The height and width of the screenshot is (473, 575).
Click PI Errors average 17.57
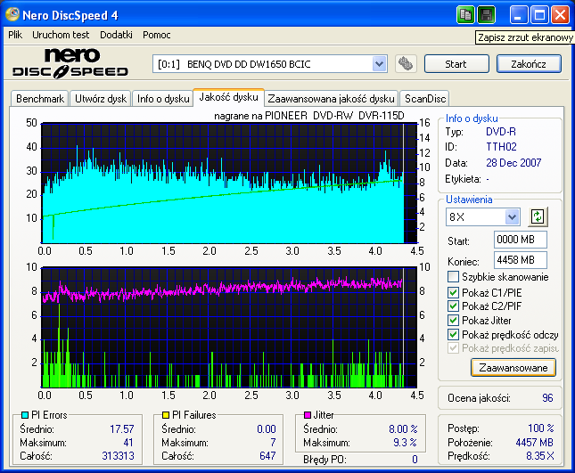pos(122,429)
